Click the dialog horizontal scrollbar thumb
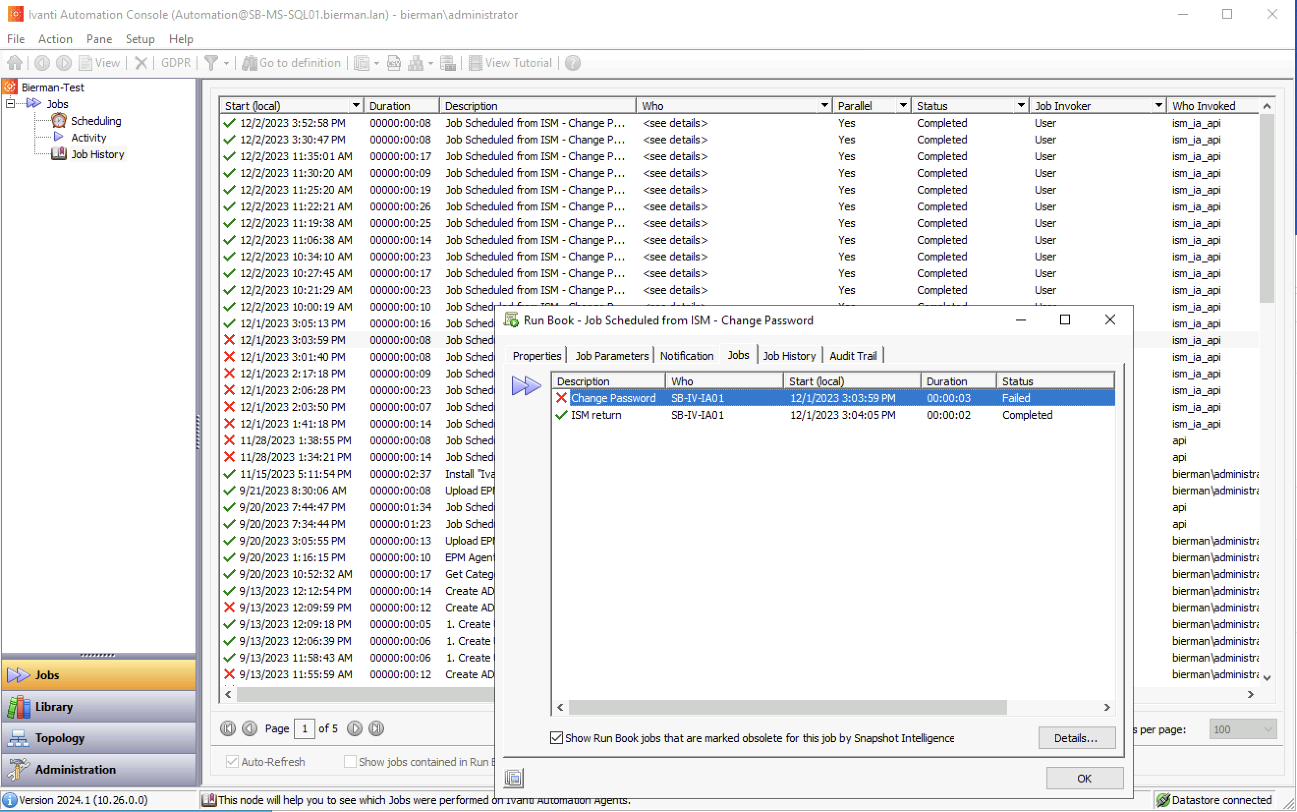1297x812 pixels. tap(787, 707)
